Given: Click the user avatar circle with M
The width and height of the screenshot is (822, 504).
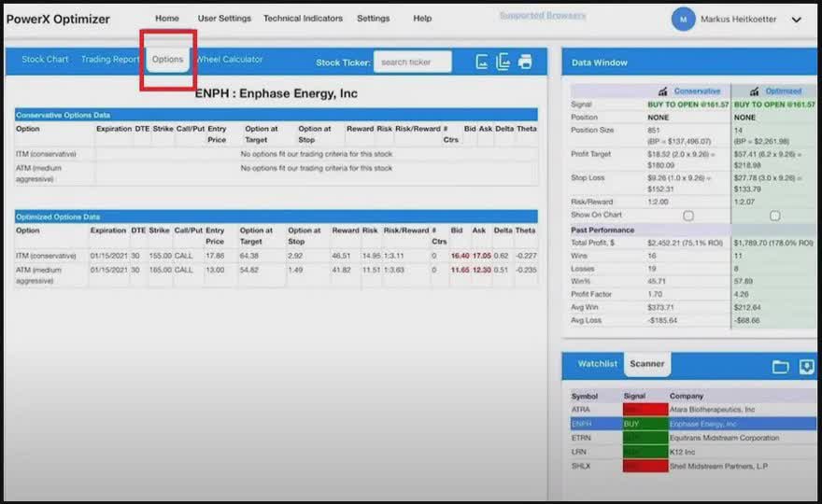Looking at the screenshot, I should point(683,20).
